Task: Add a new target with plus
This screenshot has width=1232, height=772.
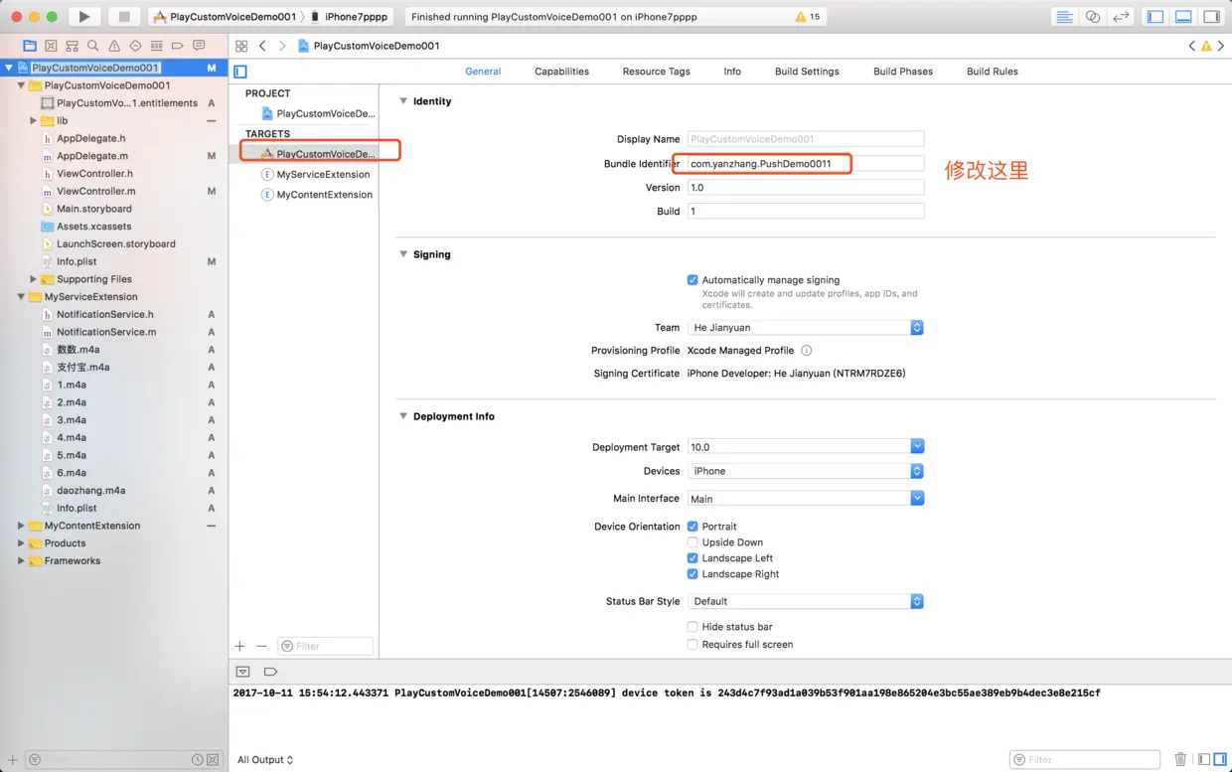Action: coord(239,646)
